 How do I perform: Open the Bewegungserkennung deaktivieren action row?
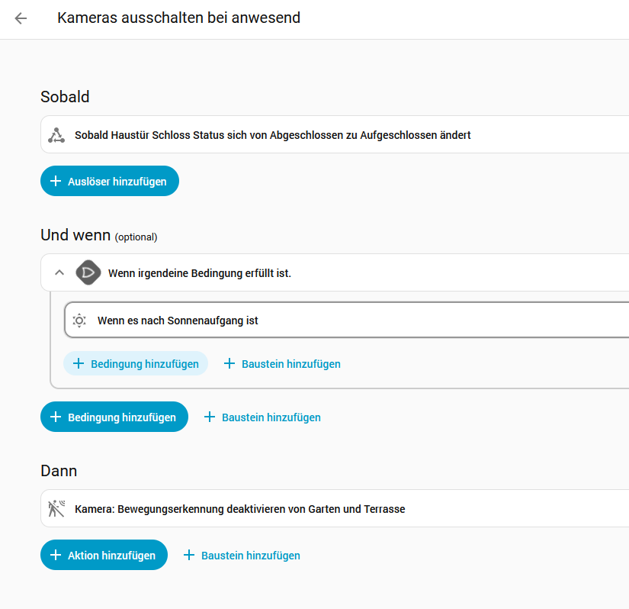[x=239, y=509]
